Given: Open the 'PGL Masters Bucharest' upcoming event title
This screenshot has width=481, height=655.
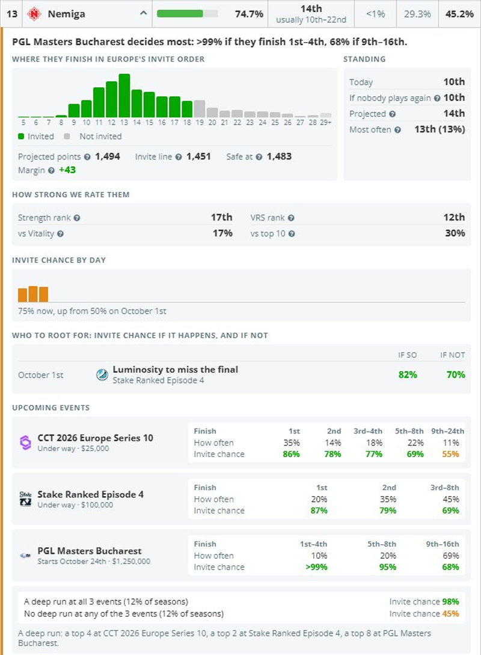Looking at the screenshot, I should (x=90, y=551).
